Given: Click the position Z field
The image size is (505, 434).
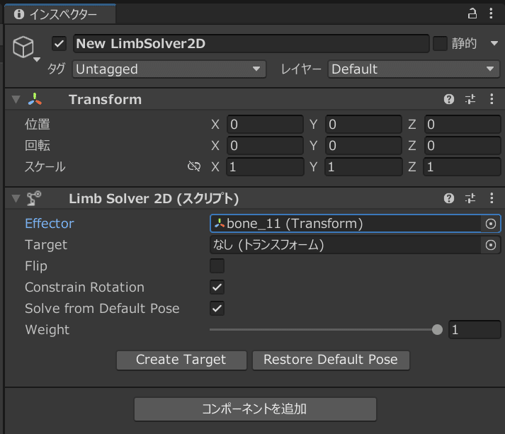Looking at the screenshot, I should coord(463,125).
